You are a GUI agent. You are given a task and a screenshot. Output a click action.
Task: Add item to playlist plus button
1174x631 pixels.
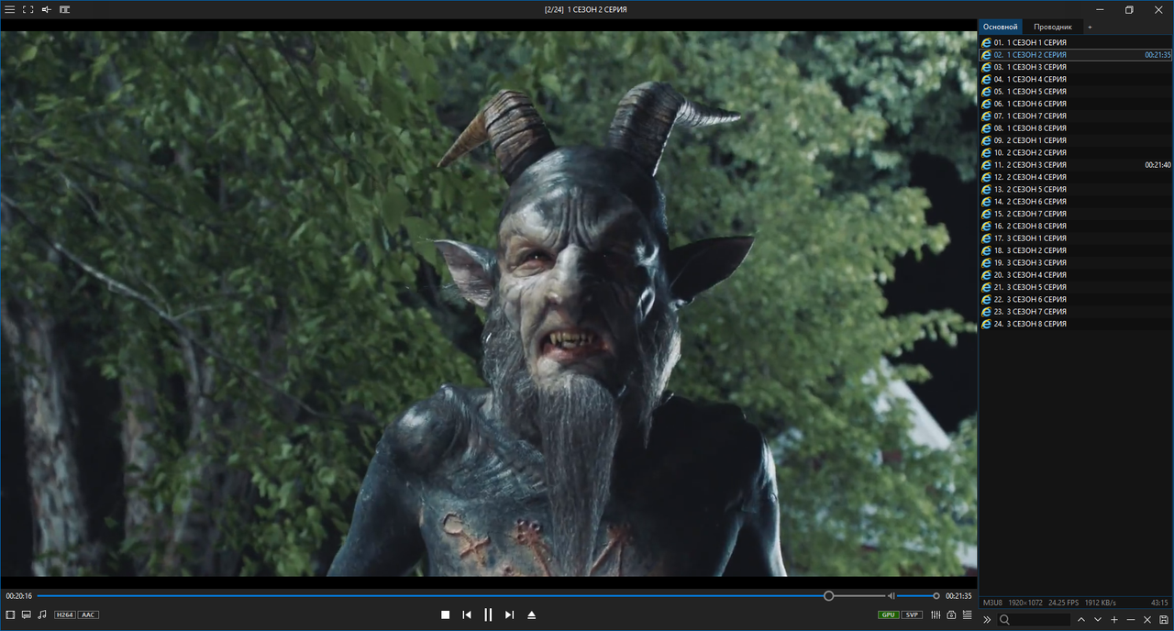(1114, 620)
